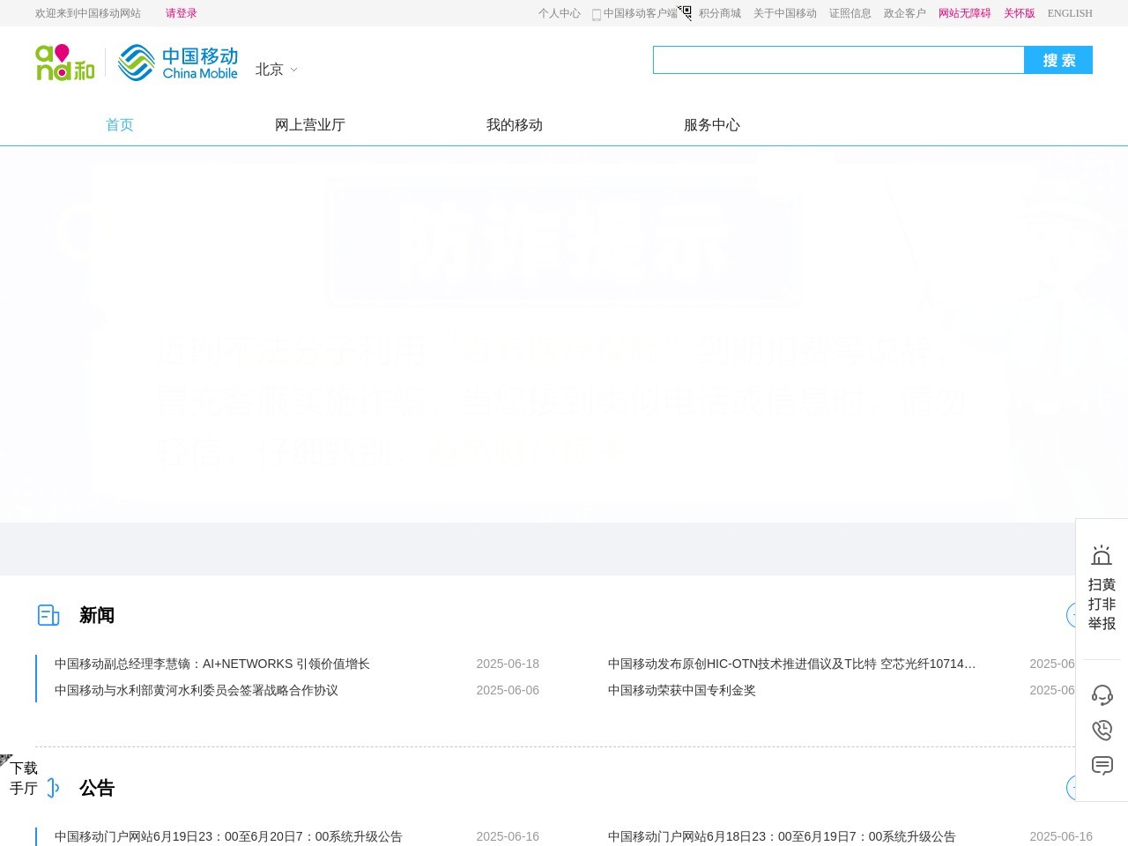Open the 网上营业厅 nav menu
The image size is (1128, 846).
click(310, 125)
